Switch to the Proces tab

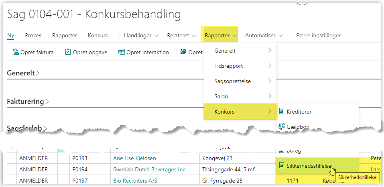33,35
